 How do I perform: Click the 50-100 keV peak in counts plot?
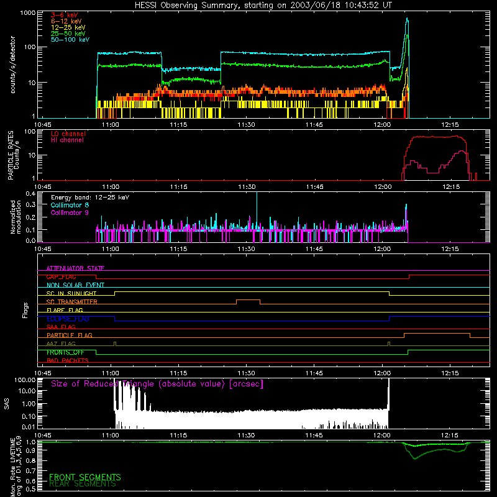coord(408,19)
